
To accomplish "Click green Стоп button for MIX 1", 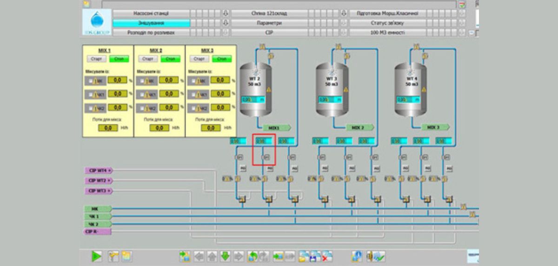I will pyautogui.click(x=118, y=59).
